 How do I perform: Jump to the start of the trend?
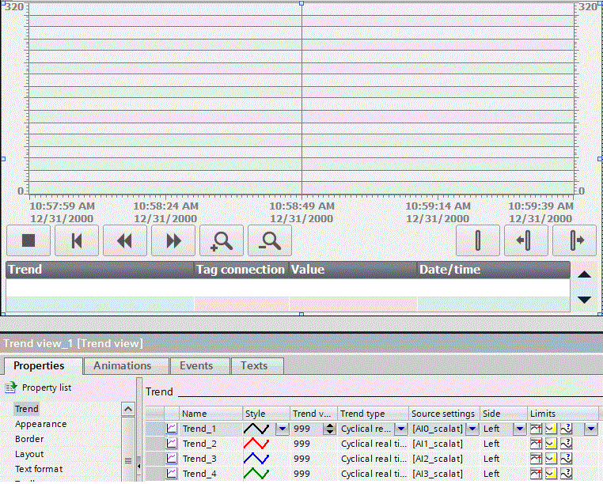click(x=77, y=240)
